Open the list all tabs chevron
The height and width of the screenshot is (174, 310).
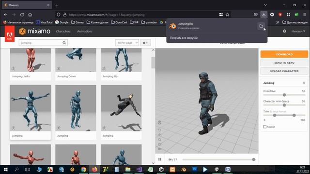click(x=265, y=5)
